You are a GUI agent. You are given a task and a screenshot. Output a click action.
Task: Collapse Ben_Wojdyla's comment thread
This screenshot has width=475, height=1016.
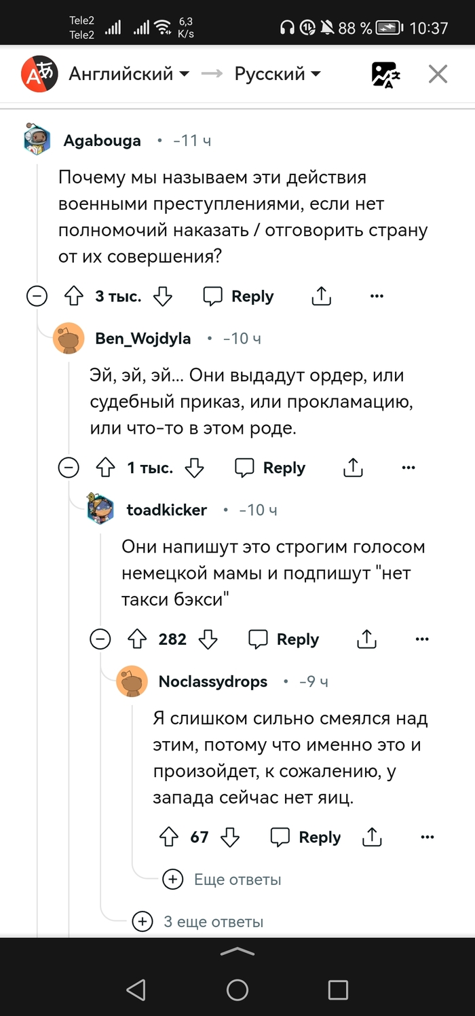(69, 468)
